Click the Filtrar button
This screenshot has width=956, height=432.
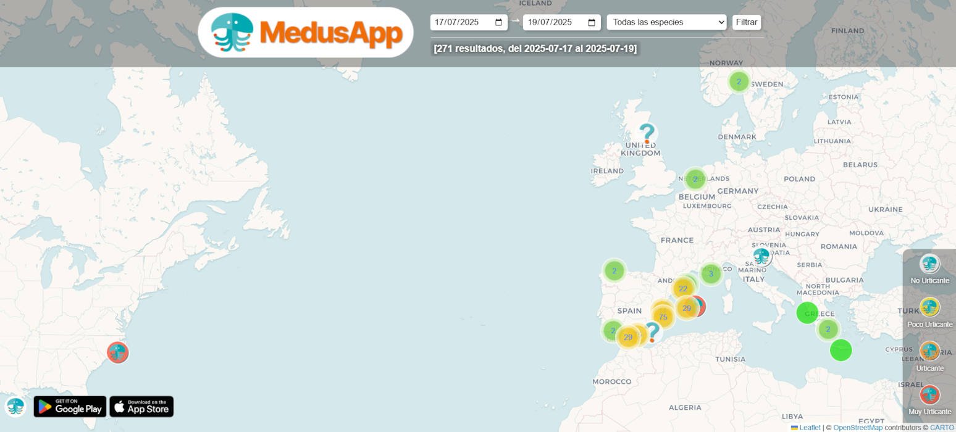(x=747, y=22)
